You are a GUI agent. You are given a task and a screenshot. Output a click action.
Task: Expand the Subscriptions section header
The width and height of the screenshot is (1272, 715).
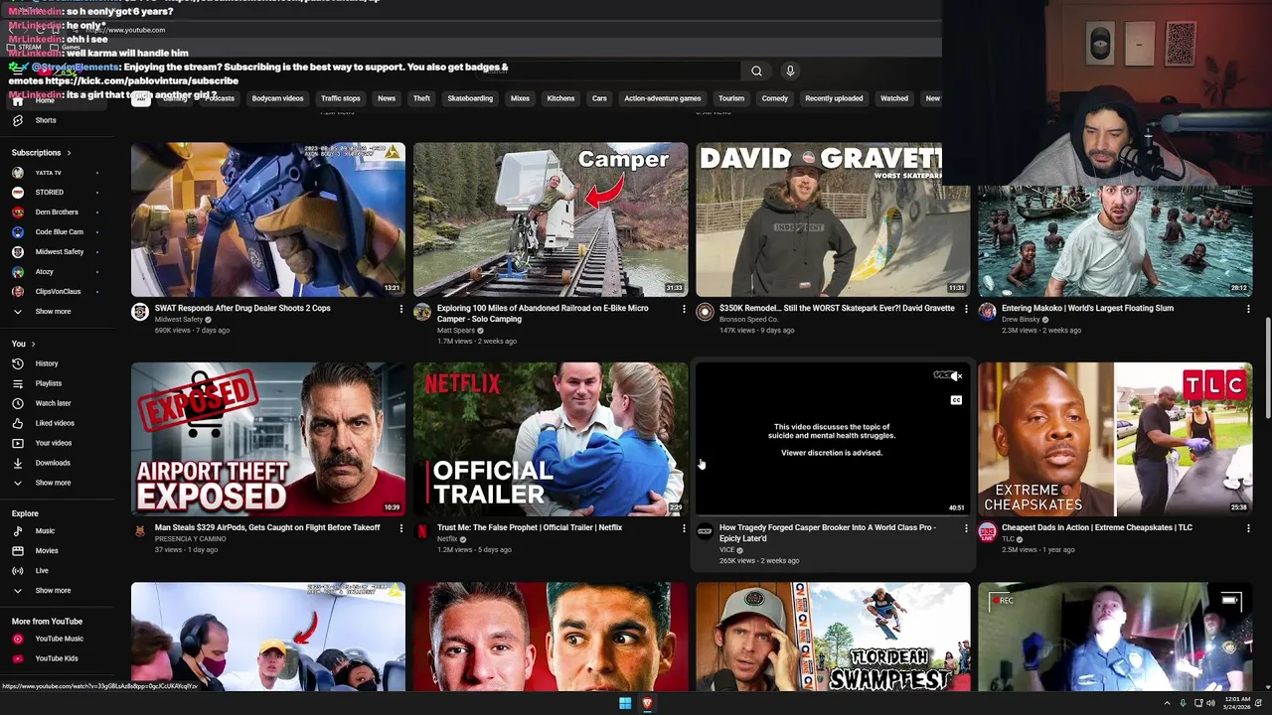[41, 153]
